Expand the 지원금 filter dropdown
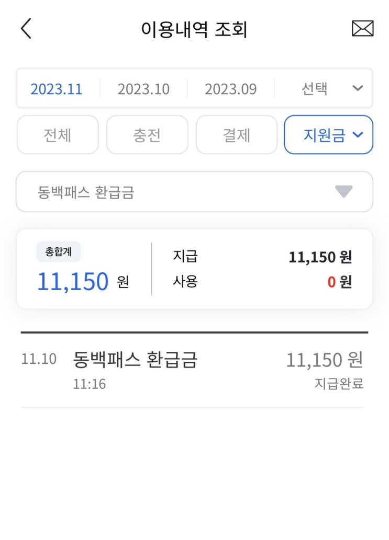This screenshot has height=540, width=389. (x=329, y=135)
